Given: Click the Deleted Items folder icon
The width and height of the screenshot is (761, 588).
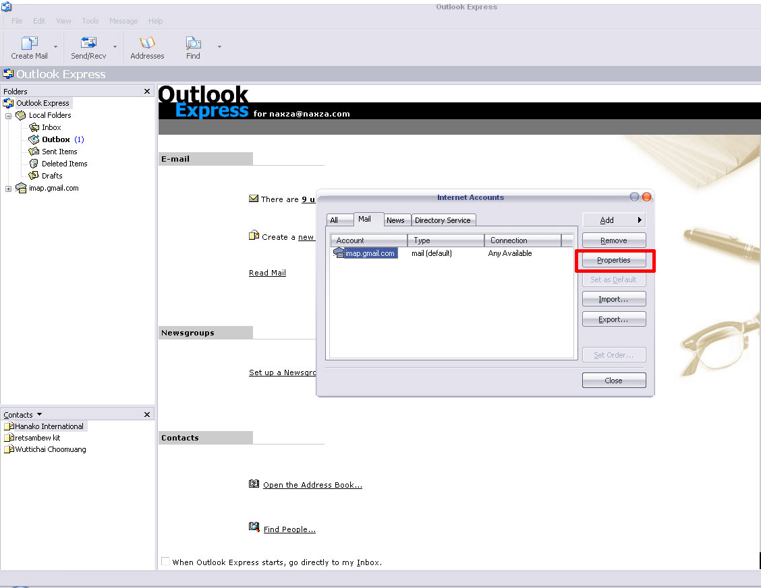Looking at the screenshot, I should (x=34, y=164).
